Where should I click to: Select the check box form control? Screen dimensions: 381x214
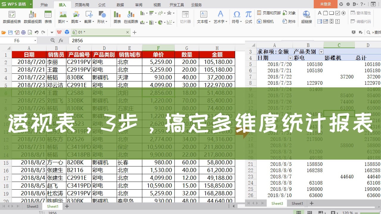pos(338,13)
